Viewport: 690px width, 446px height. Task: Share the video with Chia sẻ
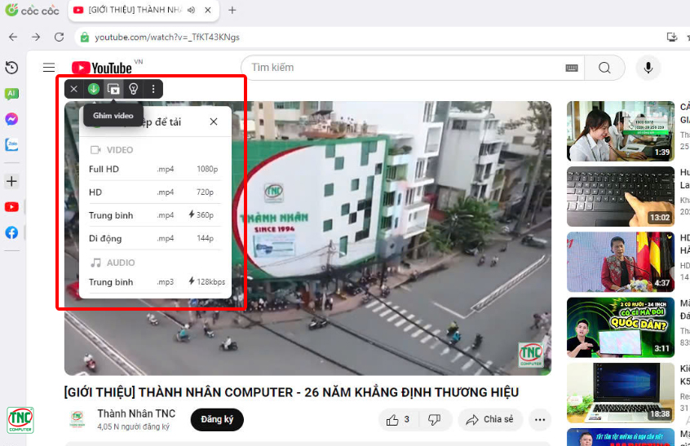489,420
